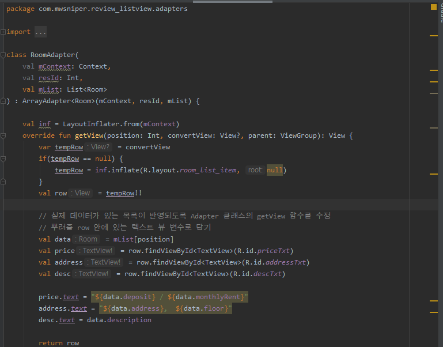Image resolution: width=443 pixels, height=347 pixels.
Task: Click the highlighted 'null' argument of inflate
Action: click(275, 170)
